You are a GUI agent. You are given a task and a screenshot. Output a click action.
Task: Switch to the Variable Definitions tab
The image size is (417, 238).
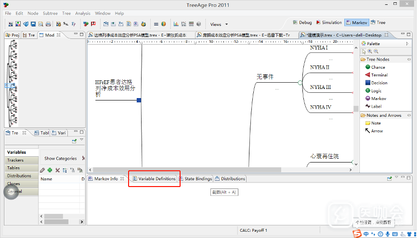pos(154,179)
